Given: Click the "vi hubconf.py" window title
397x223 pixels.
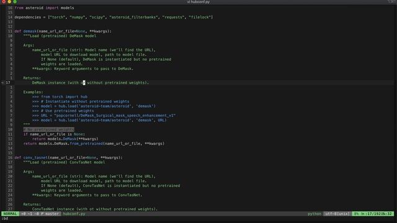Looking at the screenshot, I should (198, 2).
